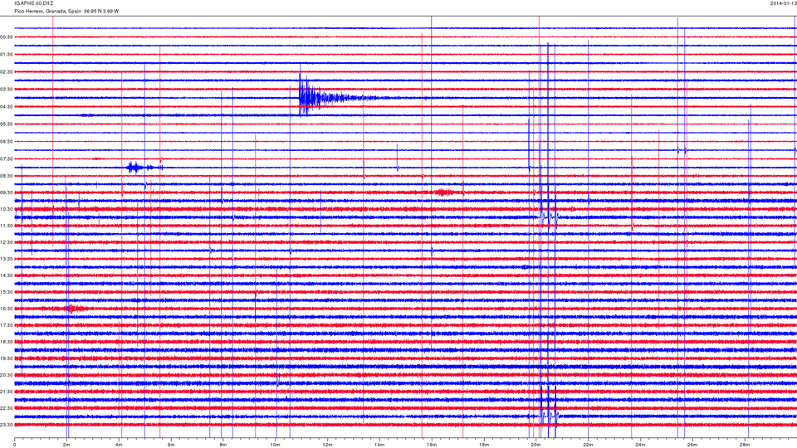The height and width of the screenshot is (448, 797).
Task: Select the 01:30 time row label
Action: (x=7, y=55)
